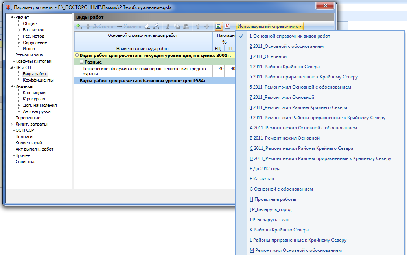Select Общие in the tree

[x=29, y=24]
